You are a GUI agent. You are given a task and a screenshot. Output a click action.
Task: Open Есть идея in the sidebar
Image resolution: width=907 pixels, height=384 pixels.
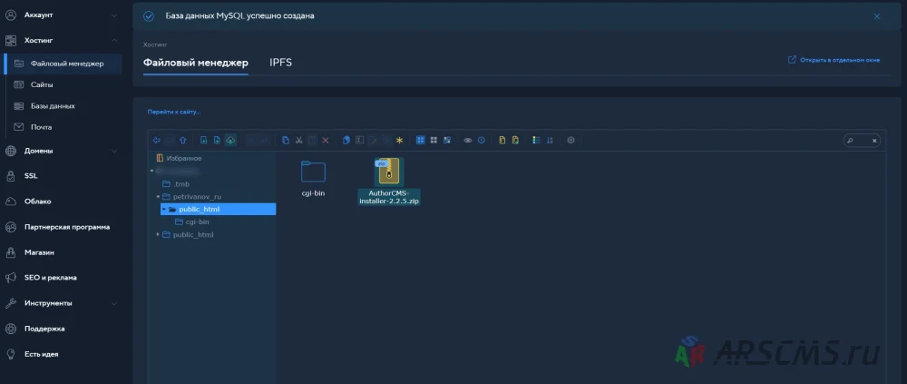[x=41, y=354]
